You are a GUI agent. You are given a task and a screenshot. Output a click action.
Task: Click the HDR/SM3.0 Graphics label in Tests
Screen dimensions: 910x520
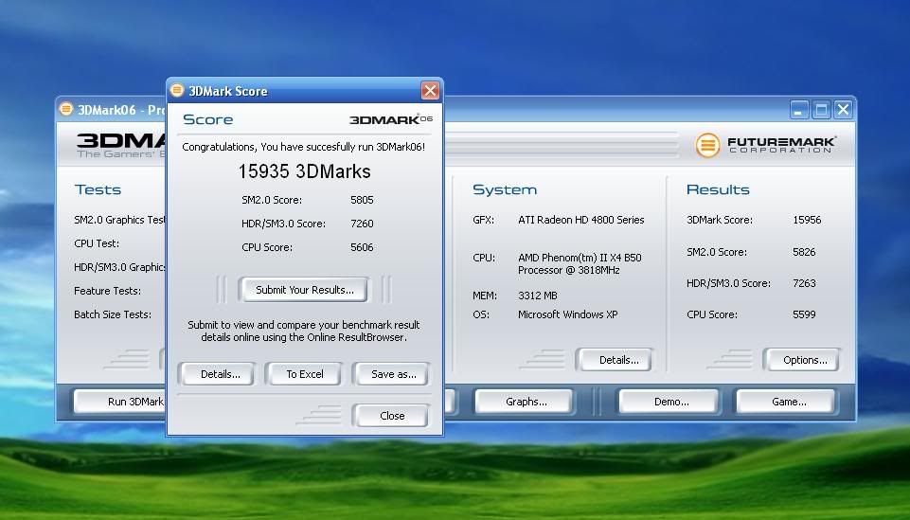click(x=119, y=267)
